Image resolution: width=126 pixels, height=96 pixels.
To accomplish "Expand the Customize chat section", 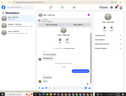I will [x=108, y=35].
